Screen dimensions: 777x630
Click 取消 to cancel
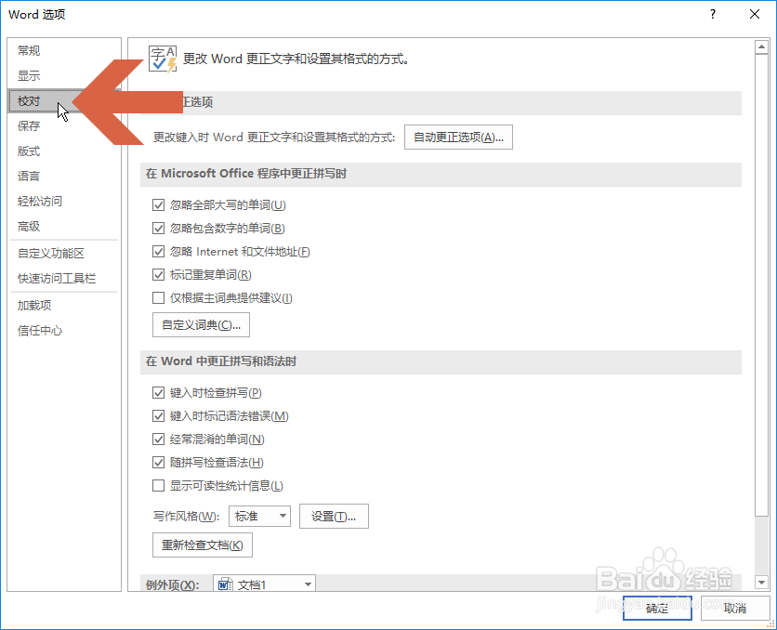(x=735, y=608)
